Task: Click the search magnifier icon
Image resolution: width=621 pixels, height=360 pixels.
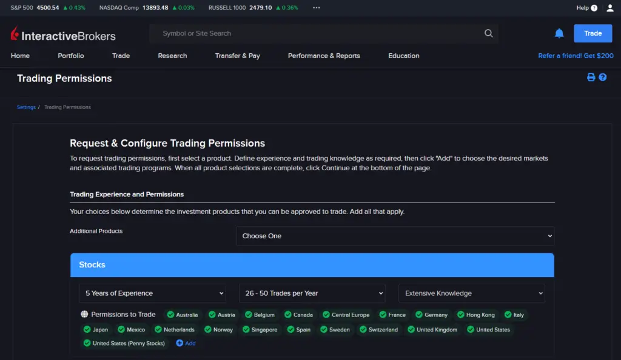Action: point(488,33)
